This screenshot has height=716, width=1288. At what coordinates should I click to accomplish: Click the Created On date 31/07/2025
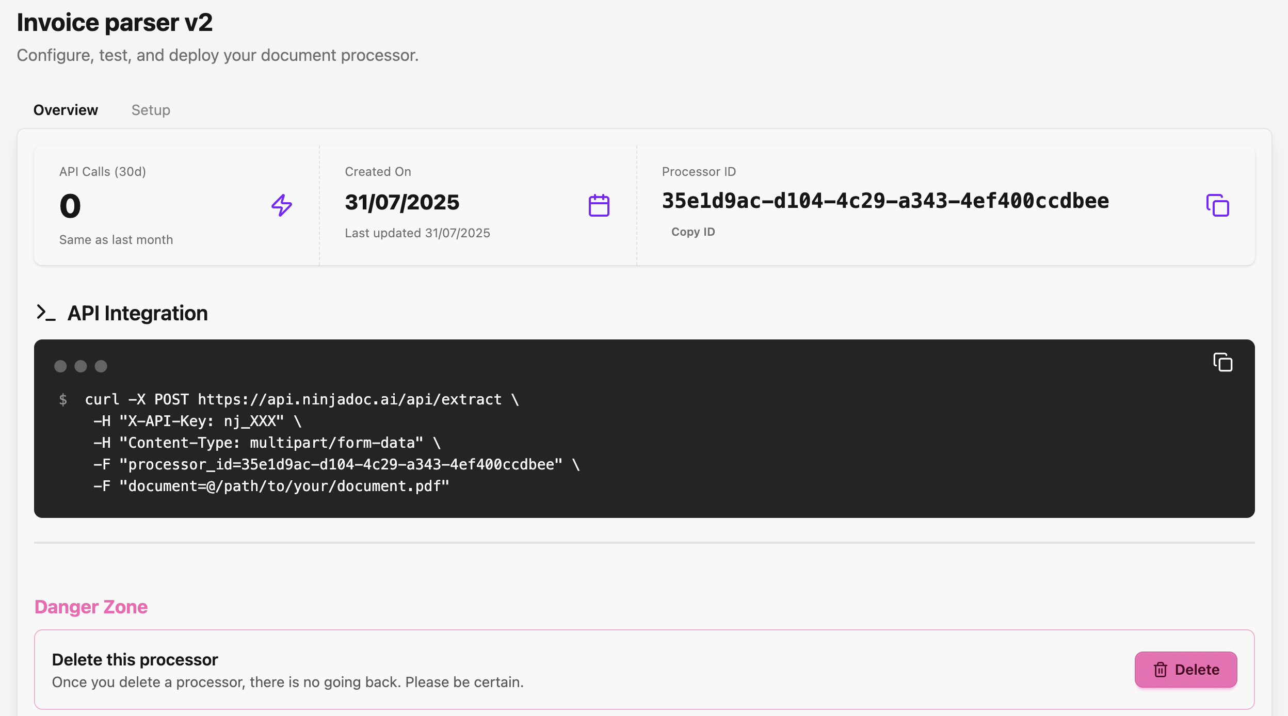tap(402, 202)
